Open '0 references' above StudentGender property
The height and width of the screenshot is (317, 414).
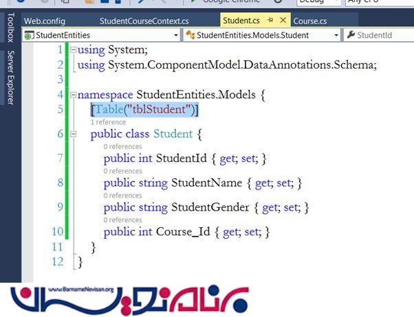coord(122,196)
